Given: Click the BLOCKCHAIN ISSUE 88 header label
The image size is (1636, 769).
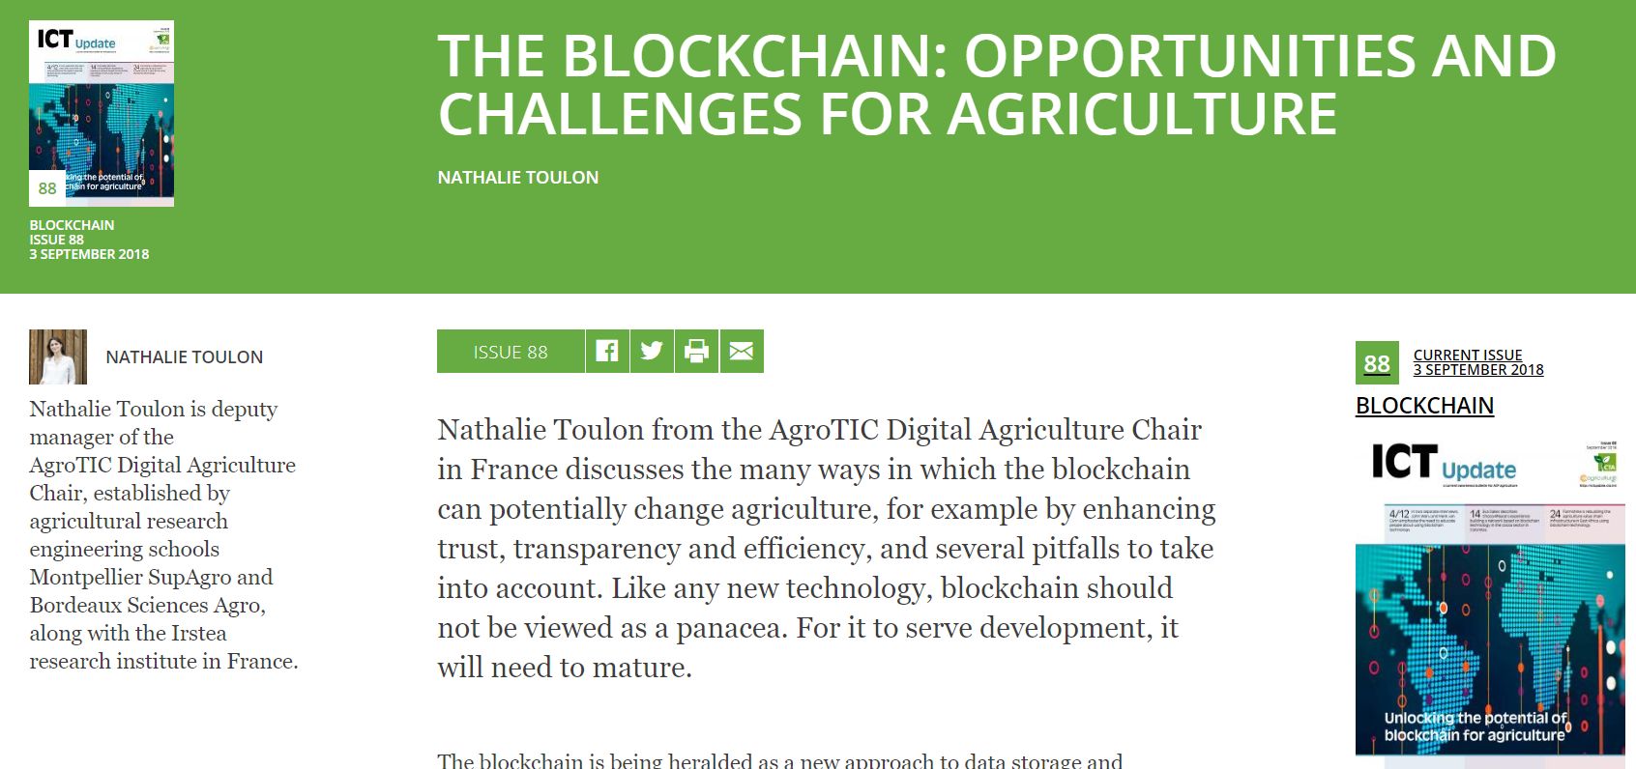Looking at the screenshot, I should tap(72, 232).
